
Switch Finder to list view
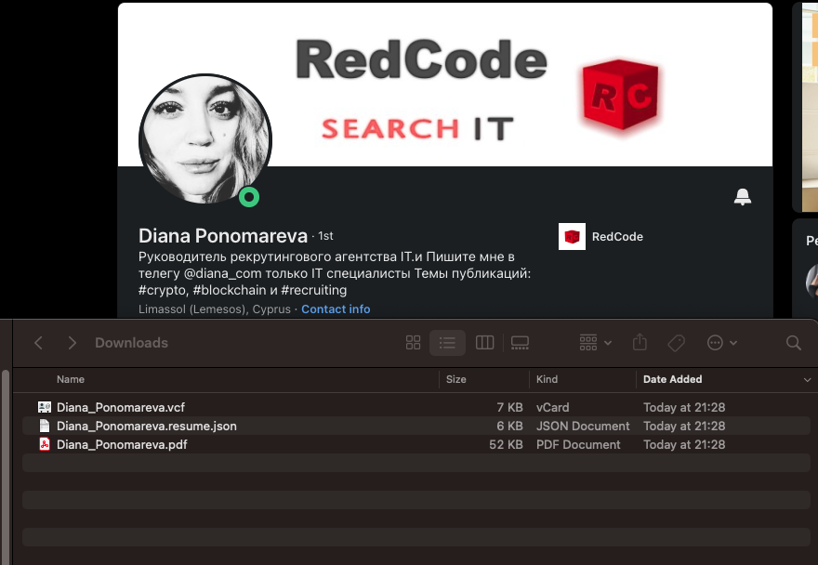[447, 343]
